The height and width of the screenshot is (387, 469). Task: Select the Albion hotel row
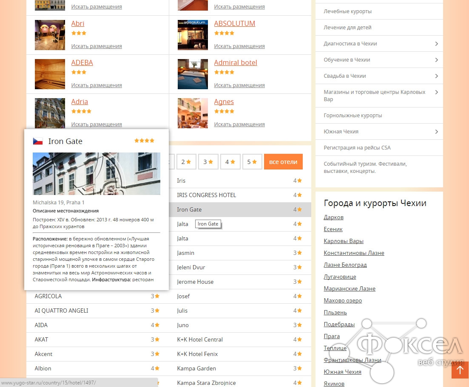coord(97,368)
